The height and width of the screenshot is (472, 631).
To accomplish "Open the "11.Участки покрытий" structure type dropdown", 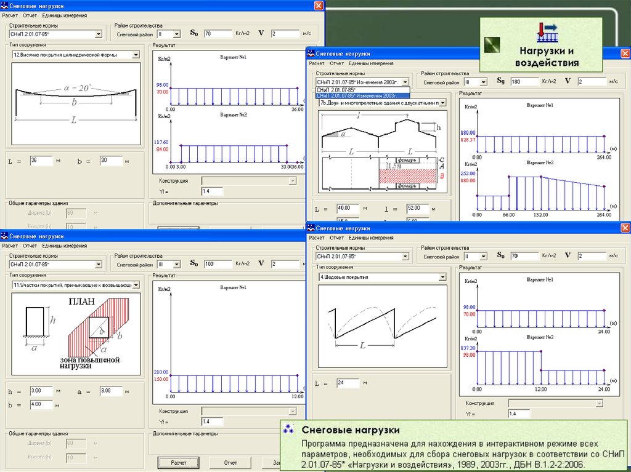I will click(136, 286).
